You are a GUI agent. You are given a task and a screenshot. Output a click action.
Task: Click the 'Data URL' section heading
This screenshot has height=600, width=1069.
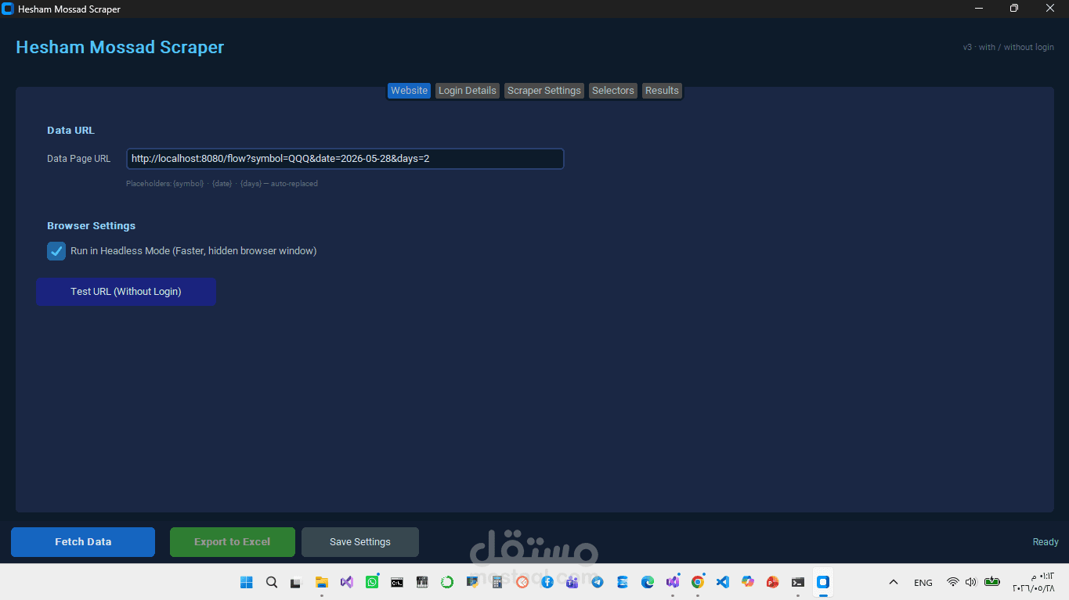[70, 131]
